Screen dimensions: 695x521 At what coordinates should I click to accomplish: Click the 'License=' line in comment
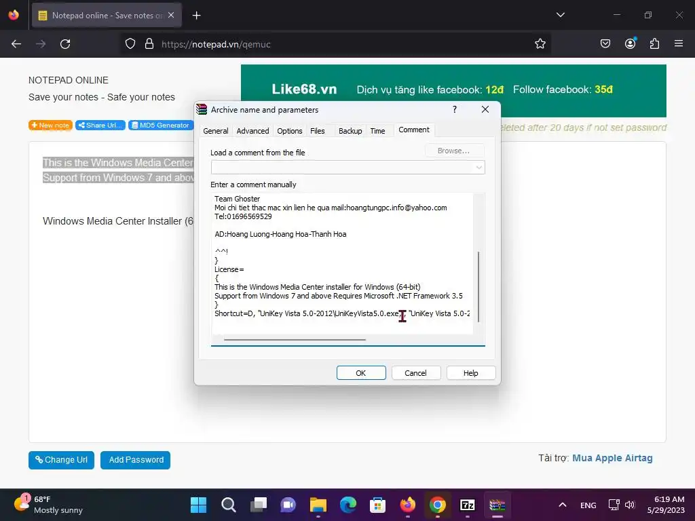229,269
